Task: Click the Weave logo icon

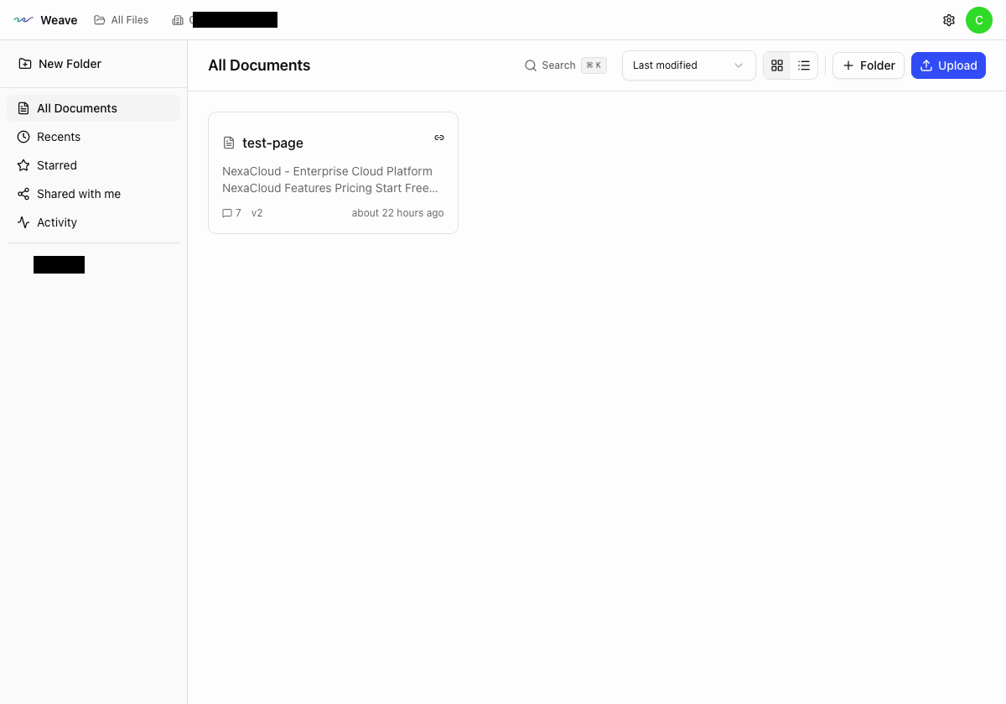Action: 23,20
